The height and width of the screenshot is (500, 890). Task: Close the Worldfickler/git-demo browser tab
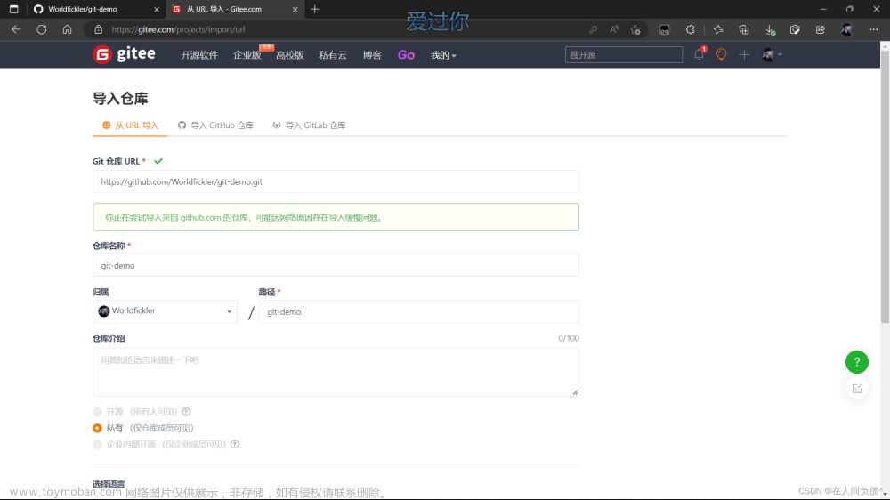pyautogui.click(x=157, y=9)
